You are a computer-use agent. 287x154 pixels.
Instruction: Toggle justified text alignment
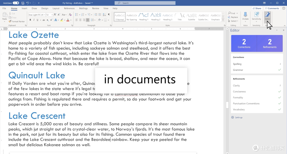click(x=88, y=20)
